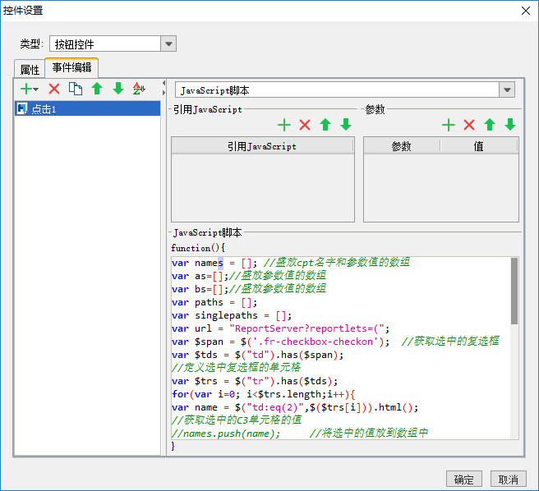
Task: Expand the JavaScript脚本 type dropdown
Action: point(507,90)
